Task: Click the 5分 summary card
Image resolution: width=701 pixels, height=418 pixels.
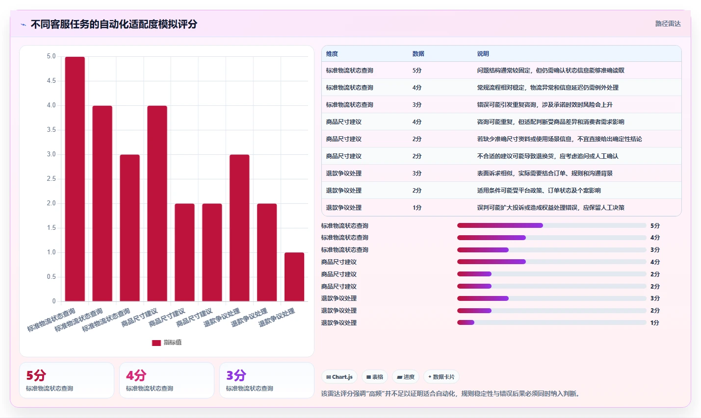Action: [x=67, y=380]
